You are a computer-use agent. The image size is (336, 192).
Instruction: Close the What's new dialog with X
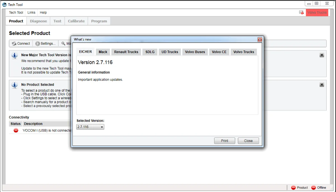click(x=260, y=40)
